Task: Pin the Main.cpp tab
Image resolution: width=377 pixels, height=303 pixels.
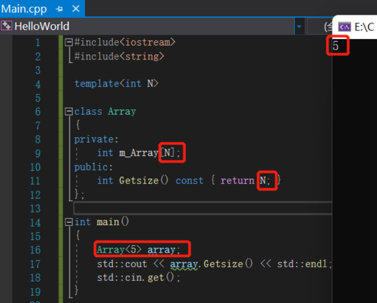Action: 59,9
